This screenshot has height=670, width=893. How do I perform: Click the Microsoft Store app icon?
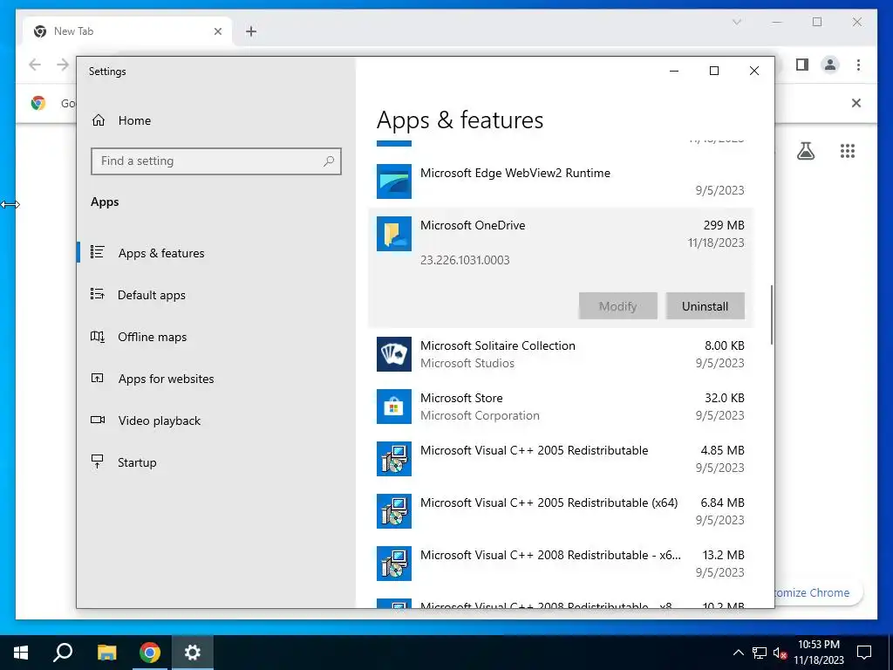393,407
